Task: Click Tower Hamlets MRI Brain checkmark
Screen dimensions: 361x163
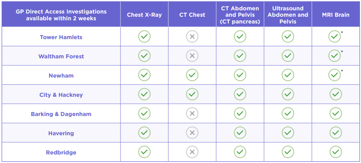Action: coord(334,36)
